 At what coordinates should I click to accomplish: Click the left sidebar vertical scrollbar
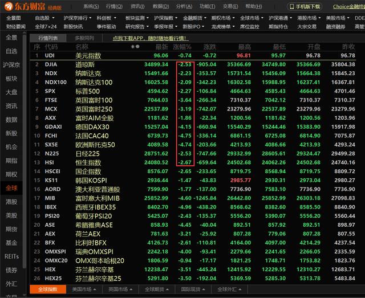(x=25, y=151)
